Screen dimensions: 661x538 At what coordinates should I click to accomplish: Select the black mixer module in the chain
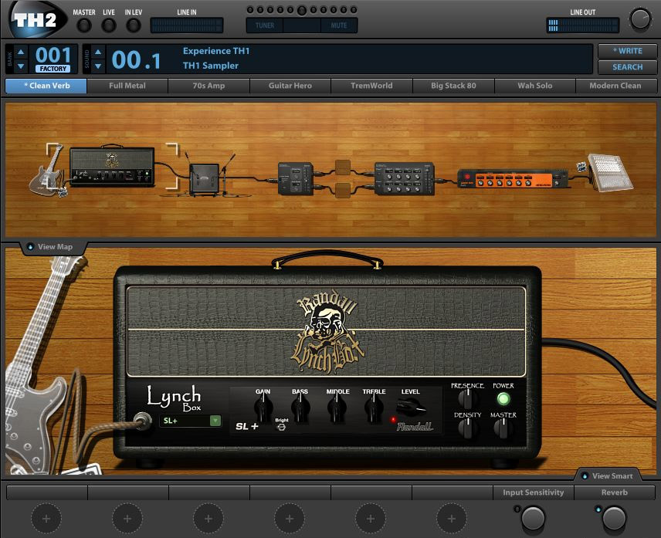[x=405, y=178]
